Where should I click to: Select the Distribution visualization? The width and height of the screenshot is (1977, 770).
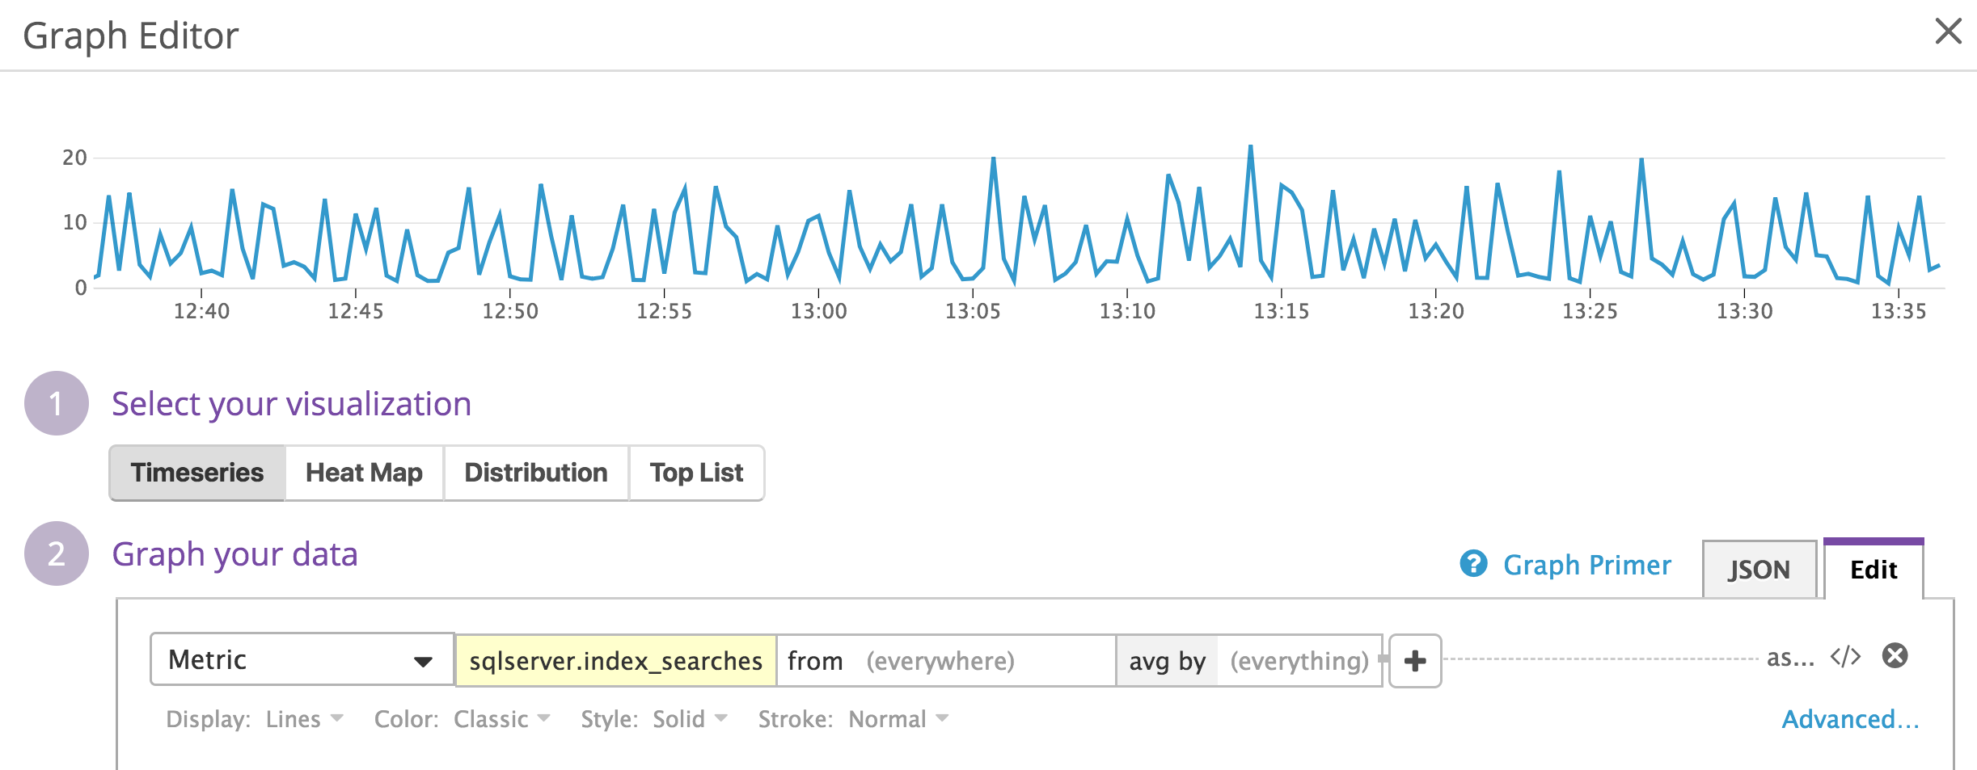[535, 473]
